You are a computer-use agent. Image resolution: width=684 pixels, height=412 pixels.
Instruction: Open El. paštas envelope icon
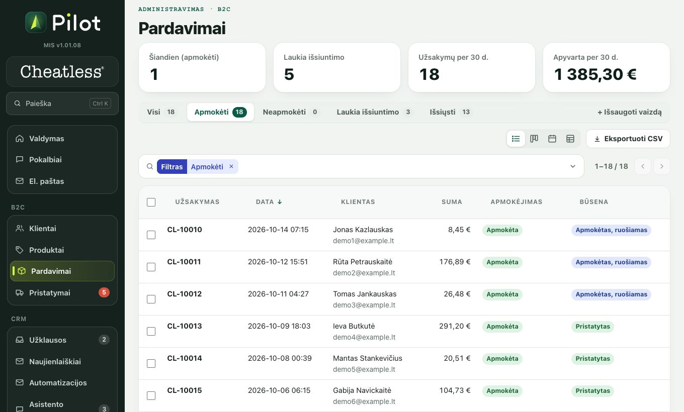[x=20, y=181]
